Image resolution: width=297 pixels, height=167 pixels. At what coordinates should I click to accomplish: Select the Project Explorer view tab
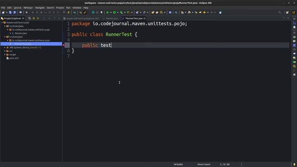(x=13, y=19)
